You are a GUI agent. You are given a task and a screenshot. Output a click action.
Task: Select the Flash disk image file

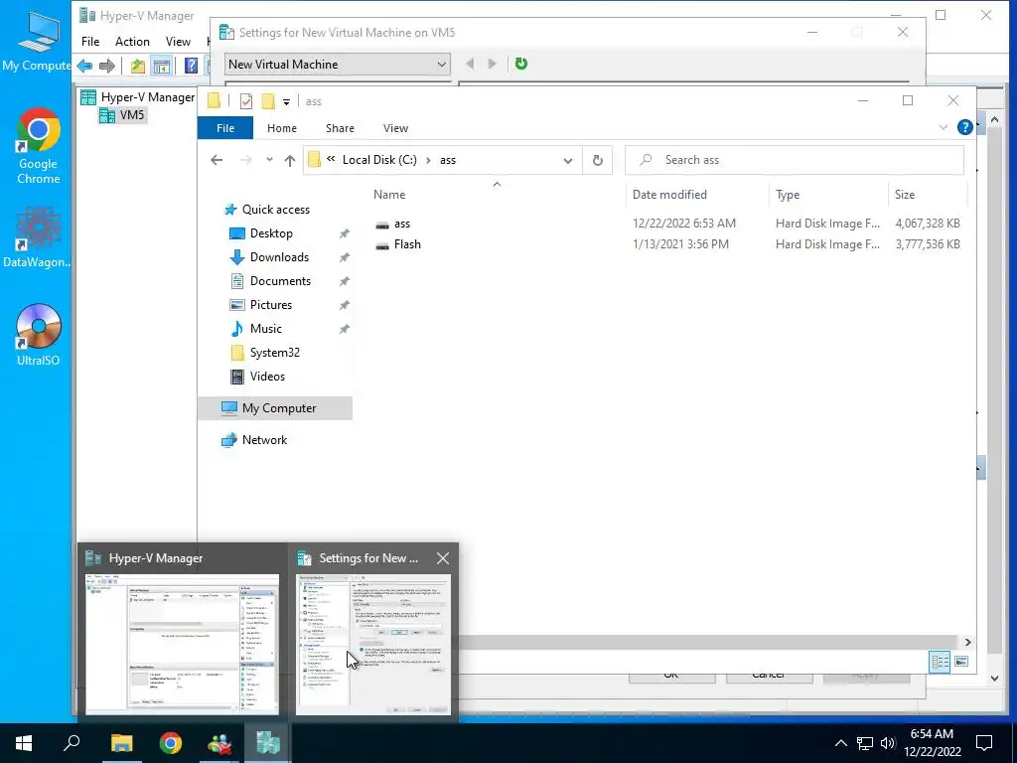pos(407,244)
